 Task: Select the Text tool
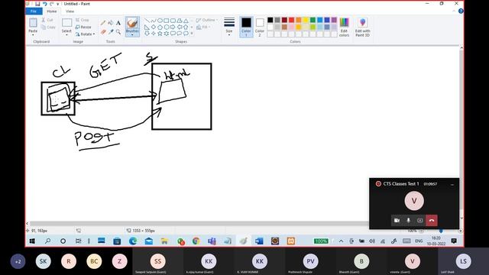[x=118, y=23]
